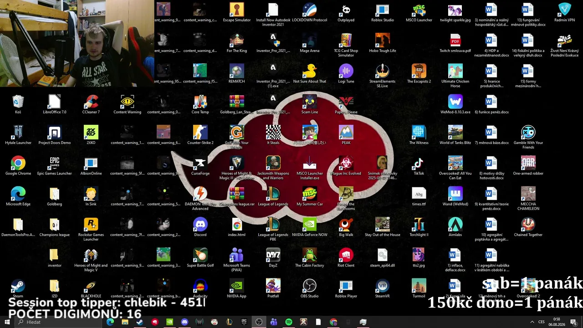Click the Hledat taskbar search box
This screenshot has height=328, width=583.
point(59,322)
